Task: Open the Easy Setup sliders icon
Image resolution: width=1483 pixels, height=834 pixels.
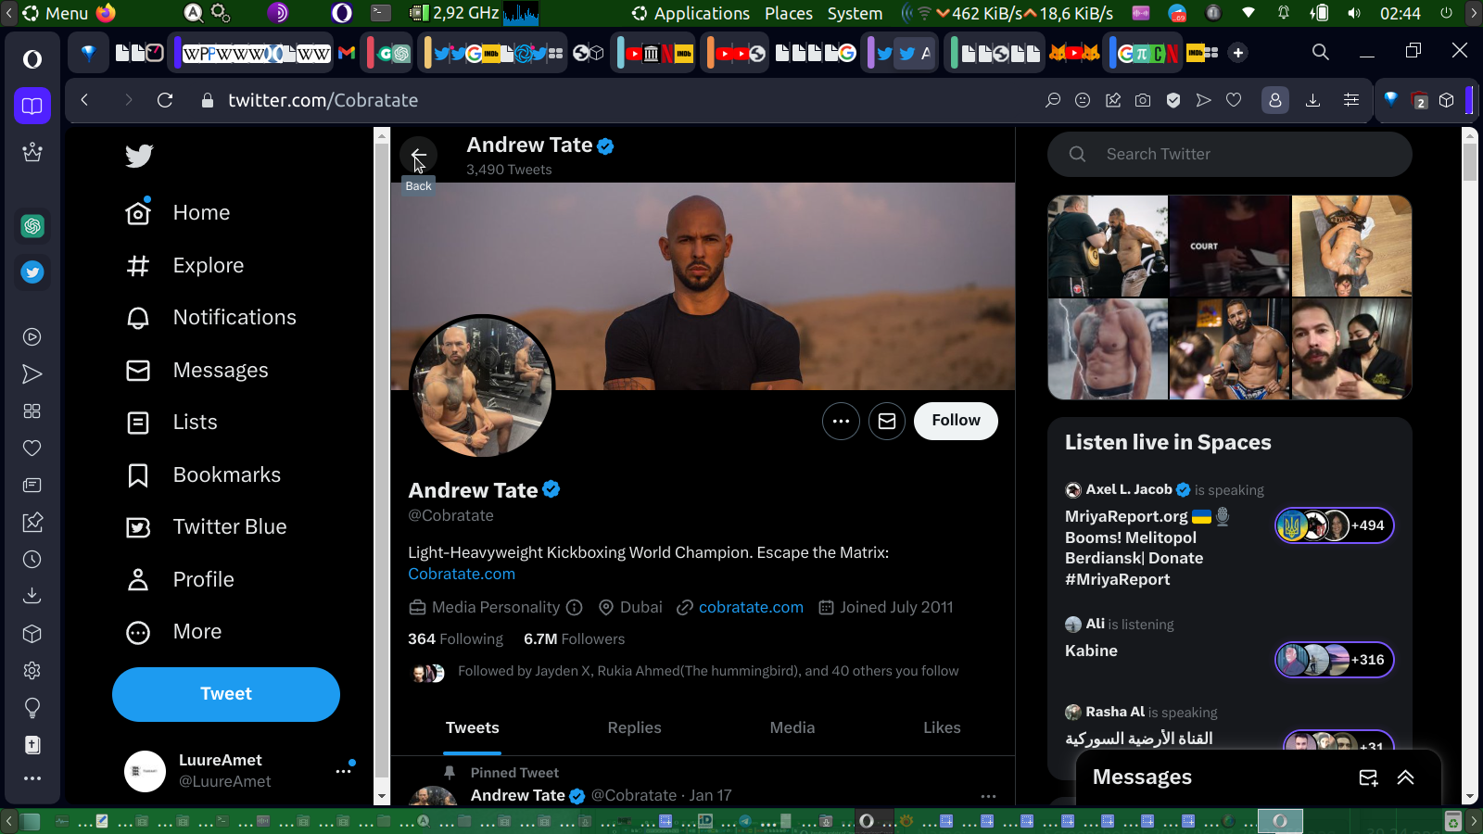Action: 1351,100
